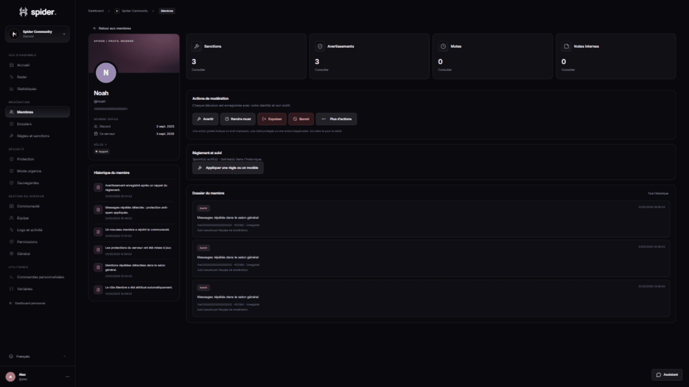The height and width of the screenshot is (387, 689).
Task: Click Consulter under Mutes card
Action: [x=445, y=70]
